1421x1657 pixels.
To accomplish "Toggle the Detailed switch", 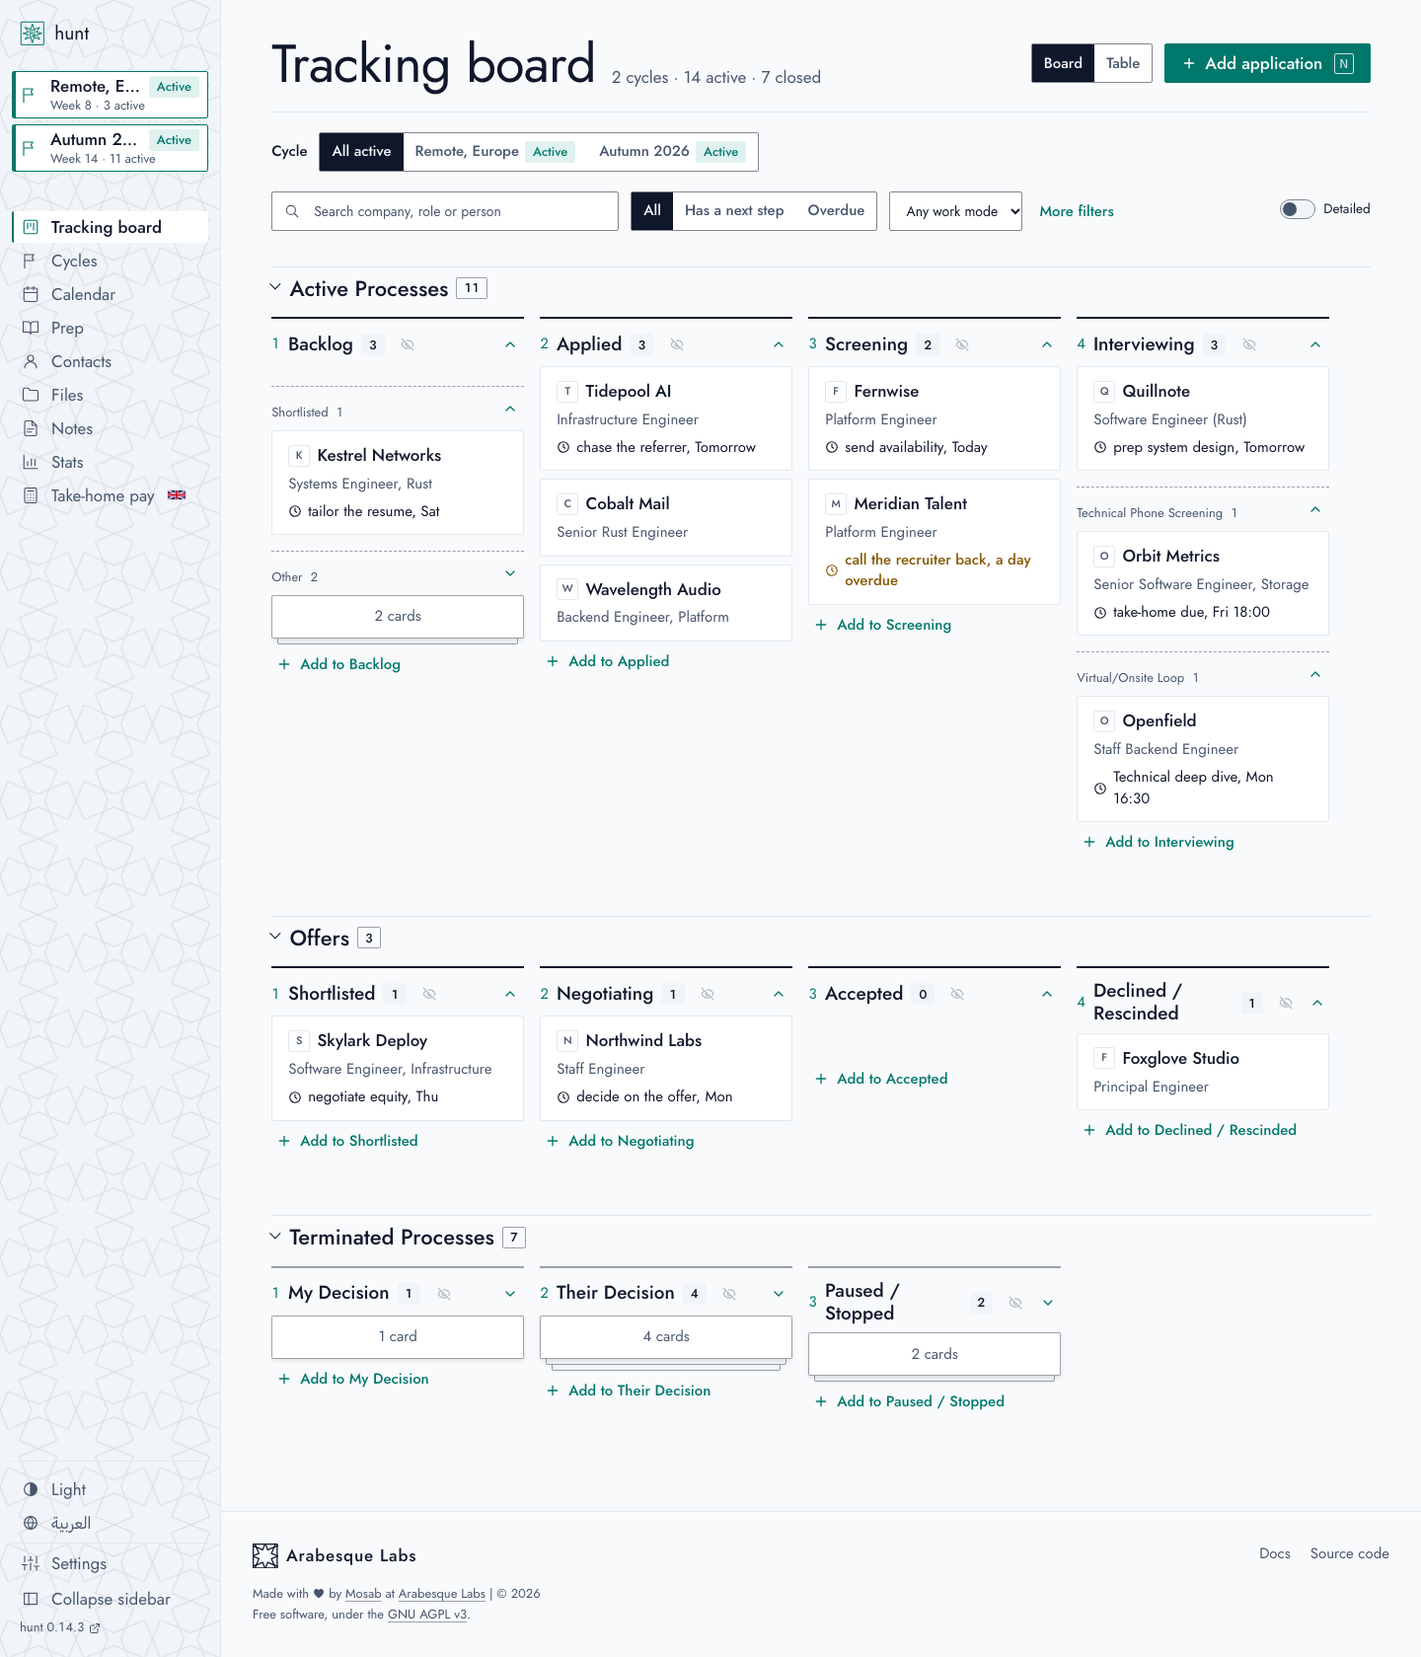I will (x=1297, y=209).
